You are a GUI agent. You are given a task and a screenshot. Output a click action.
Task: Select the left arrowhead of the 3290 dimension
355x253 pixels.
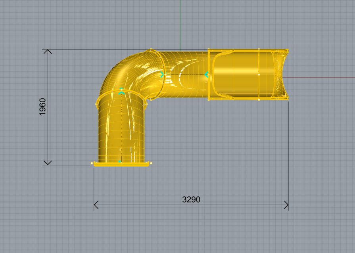click(x=96, y=205)
